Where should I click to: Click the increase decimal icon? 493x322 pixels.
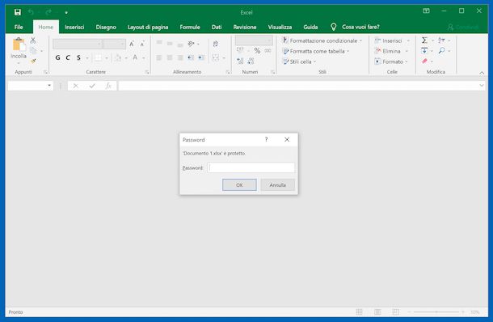(x=240, y=61)
